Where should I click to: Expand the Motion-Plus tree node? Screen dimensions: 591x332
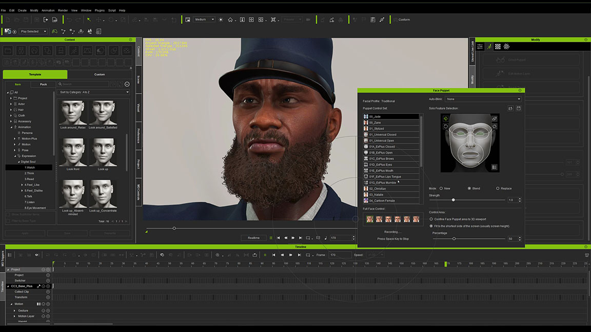tap(15, 138)
